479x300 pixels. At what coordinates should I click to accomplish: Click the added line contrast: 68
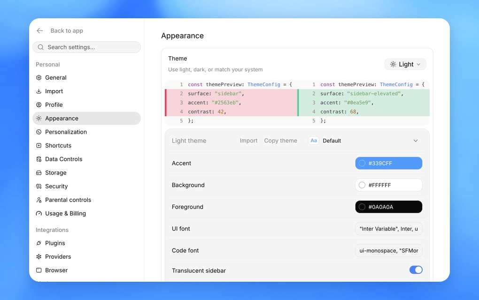point(363,112)
